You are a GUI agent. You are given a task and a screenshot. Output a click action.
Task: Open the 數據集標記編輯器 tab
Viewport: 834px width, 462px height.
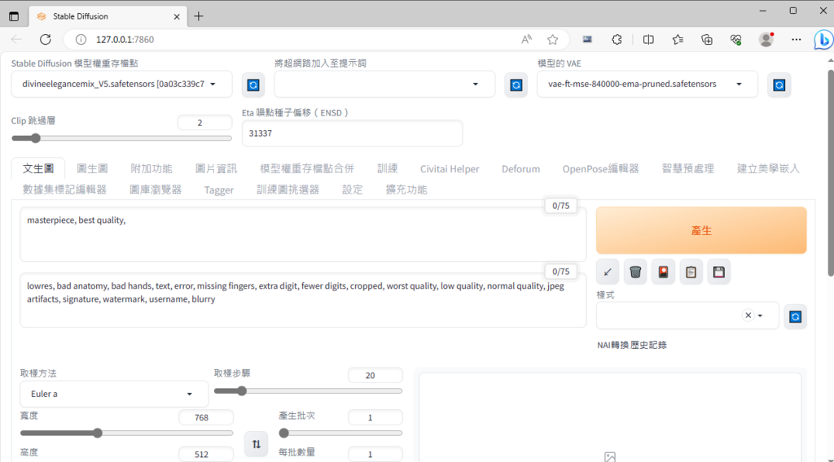point(64,190)
